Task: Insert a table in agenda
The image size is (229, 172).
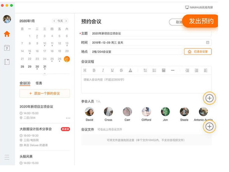Action: click(164, 70)
